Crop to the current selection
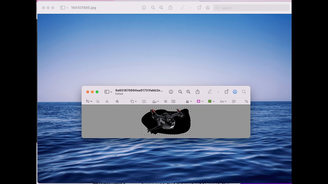 [247, 101]
